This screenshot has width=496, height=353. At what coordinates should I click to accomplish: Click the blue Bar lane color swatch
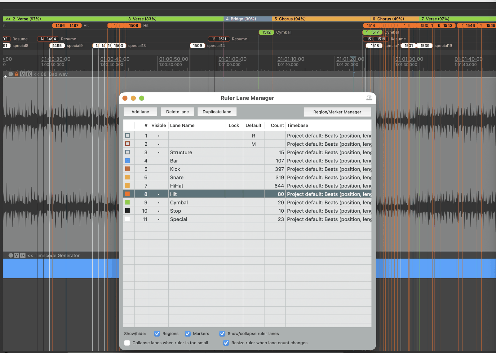[127, 161]
